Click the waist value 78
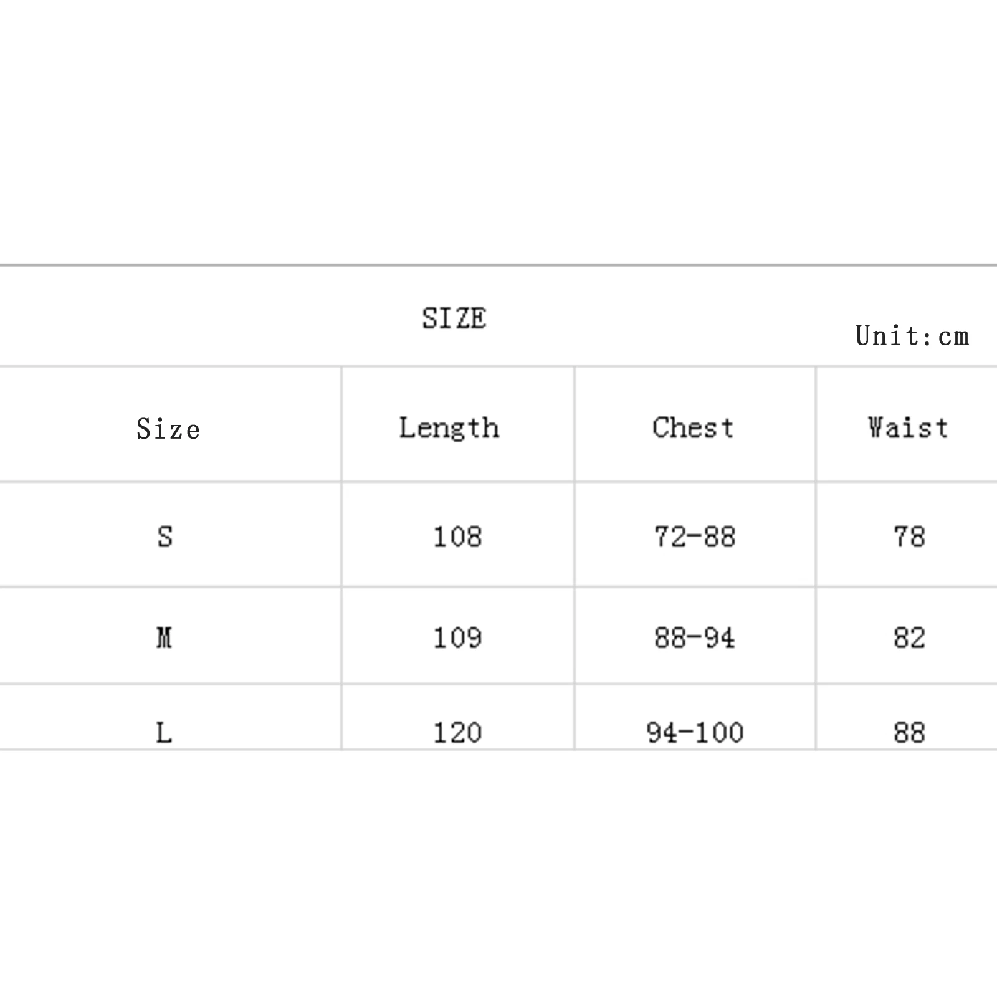 point(909,537)
